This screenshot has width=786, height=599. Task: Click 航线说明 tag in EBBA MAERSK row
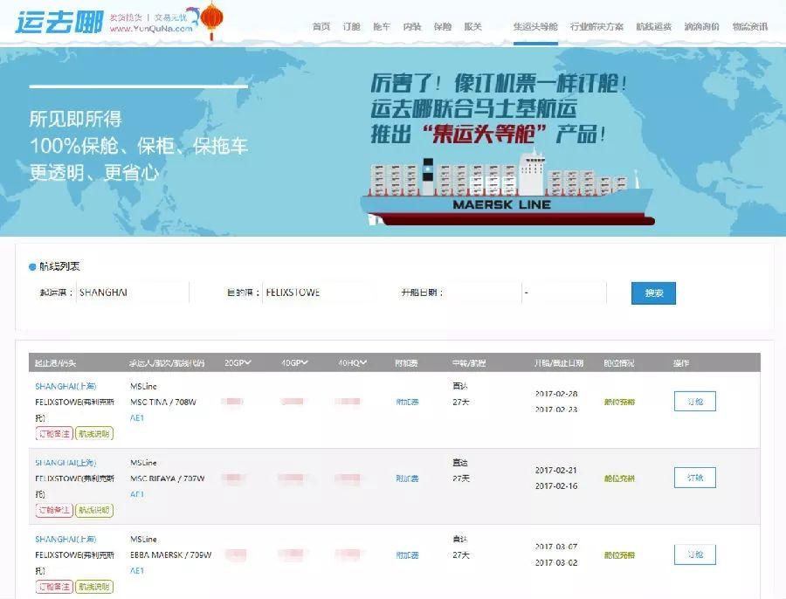[94, 587]
